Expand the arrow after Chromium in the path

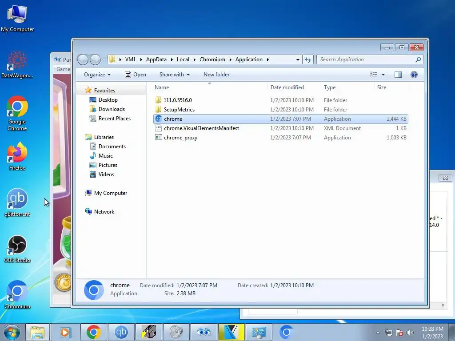coord(231,59)
